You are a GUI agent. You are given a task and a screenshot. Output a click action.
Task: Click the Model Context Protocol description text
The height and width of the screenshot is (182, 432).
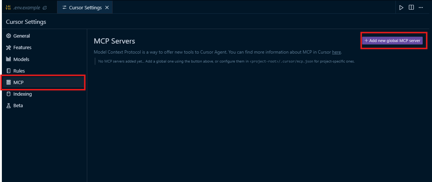(x=218, y=52)
